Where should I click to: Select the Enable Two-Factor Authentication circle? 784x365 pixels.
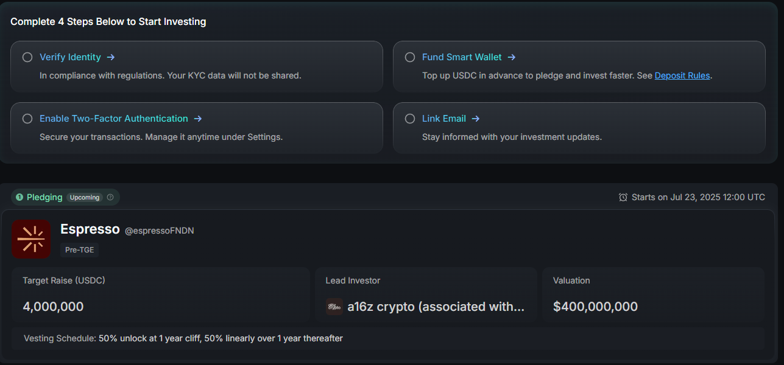pyautogui.click(x=27, y=119)
